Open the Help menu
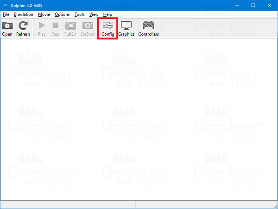278x209 pixels. click(x=107, y=14)
